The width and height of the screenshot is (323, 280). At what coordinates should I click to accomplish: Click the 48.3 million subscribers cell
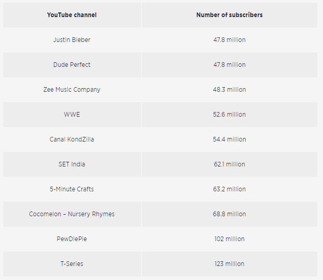[229, 90]
